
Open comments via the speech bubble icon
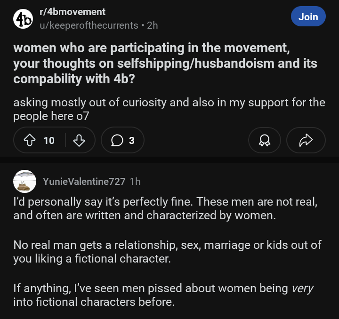tap(117, 140)
